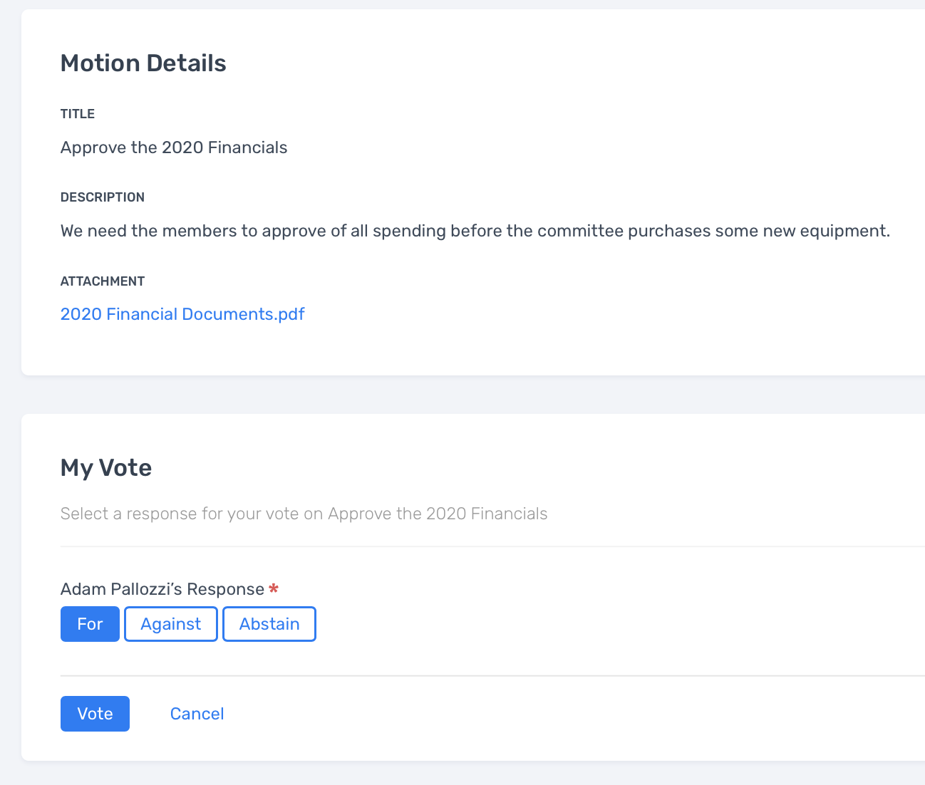Click the motion title Approve the 2020 Financials
The height and width of the screenshot is (785, 925).
click(x=173, y=147)
